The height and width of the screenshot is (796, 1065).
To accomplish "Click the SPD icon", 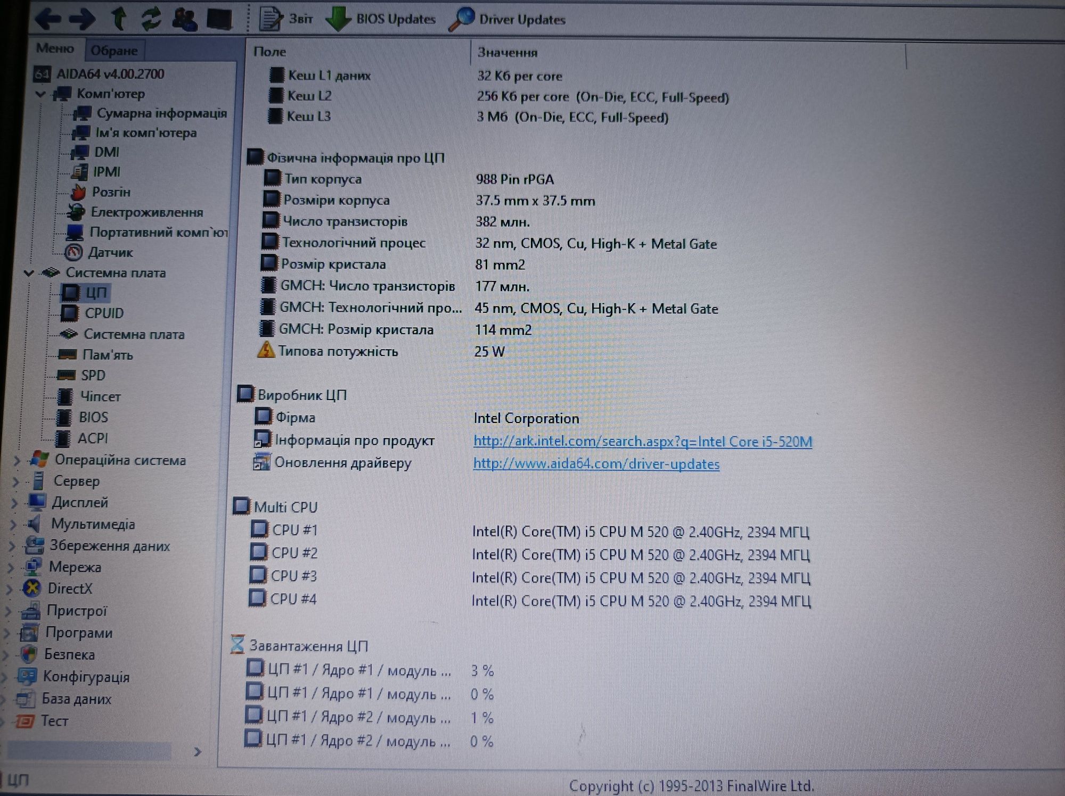I will tap(66, 375).
